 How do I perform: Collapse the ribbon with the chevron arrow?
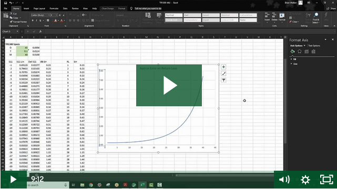(334, 26)
